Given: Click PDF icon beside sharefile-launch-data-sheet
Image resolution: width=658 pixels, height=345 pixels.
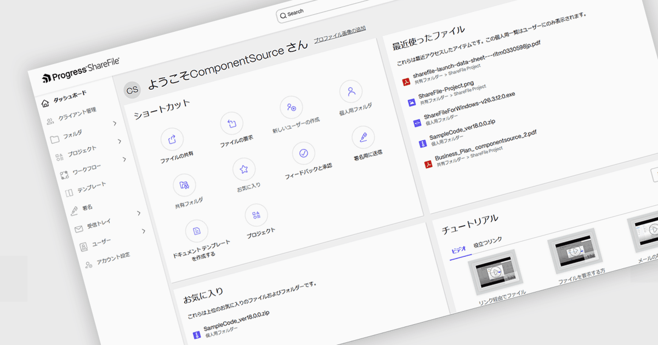Looking at the screenshot, I should point(407,82).
